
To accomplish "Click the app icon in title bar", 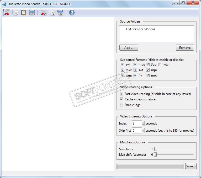I will (4, 4).
